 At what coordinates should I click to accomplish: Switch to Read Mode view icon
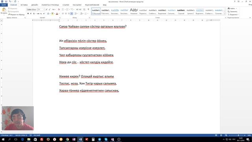pyautogui.click(x=216, y=135)
